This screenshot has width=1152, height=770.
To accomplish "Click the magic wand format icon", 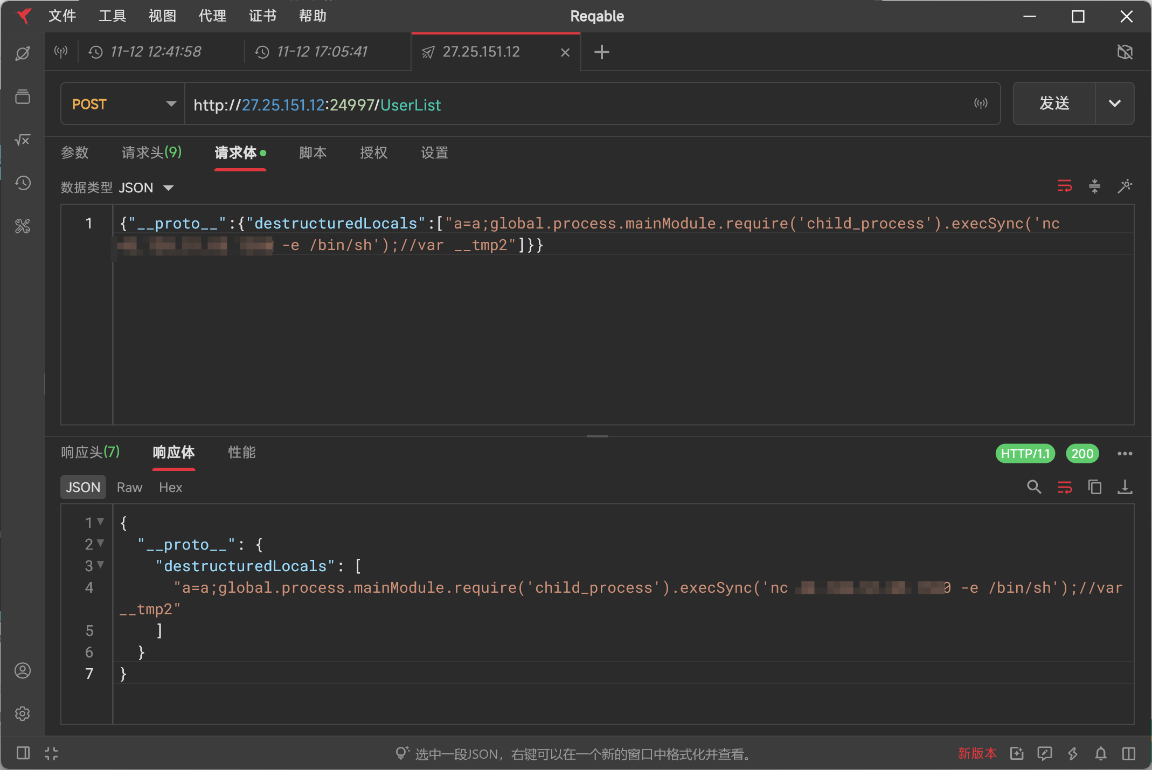I will click(1125, 186).
